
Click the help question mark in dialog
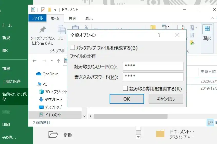[159, 35]
